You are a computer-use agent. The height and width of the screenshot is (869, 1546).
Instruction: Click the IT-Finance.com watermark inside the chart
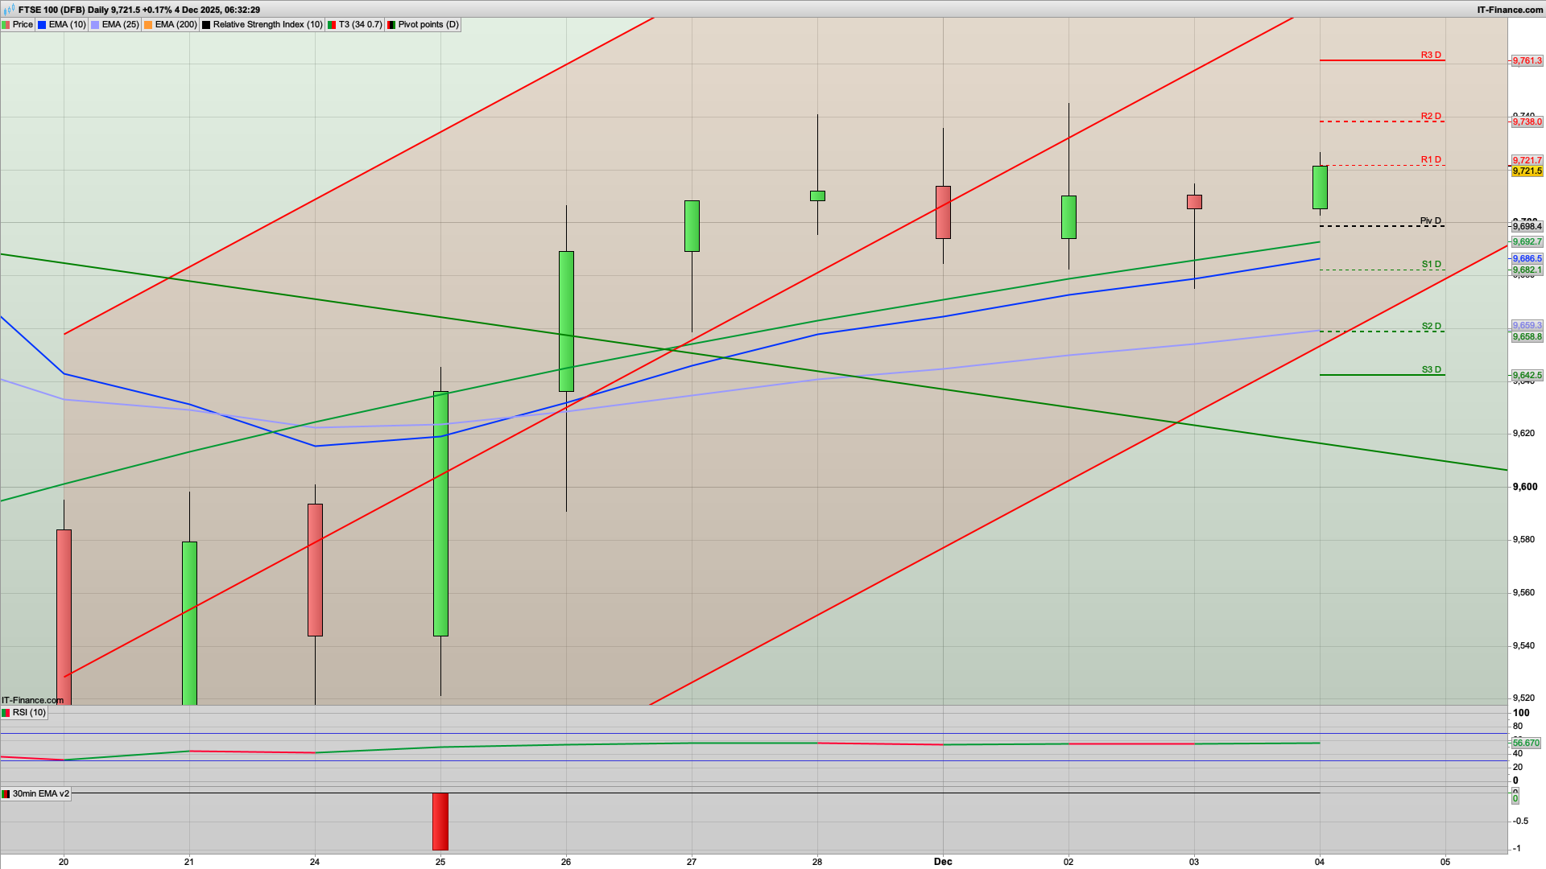[31, 700]
